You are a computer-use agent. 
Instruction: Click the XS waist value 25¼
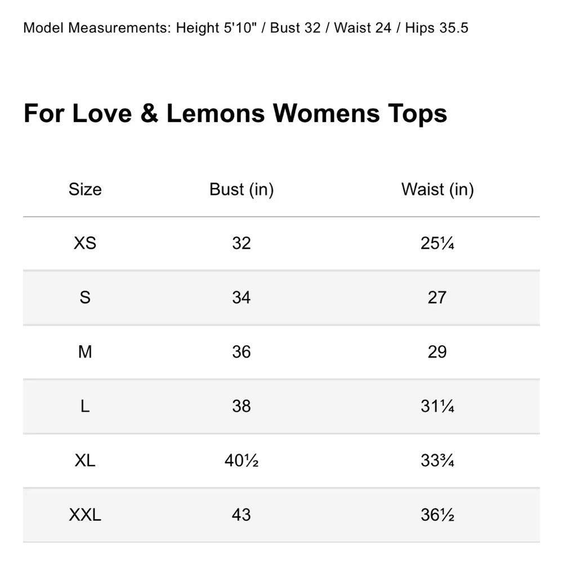[x=437, y=243]
